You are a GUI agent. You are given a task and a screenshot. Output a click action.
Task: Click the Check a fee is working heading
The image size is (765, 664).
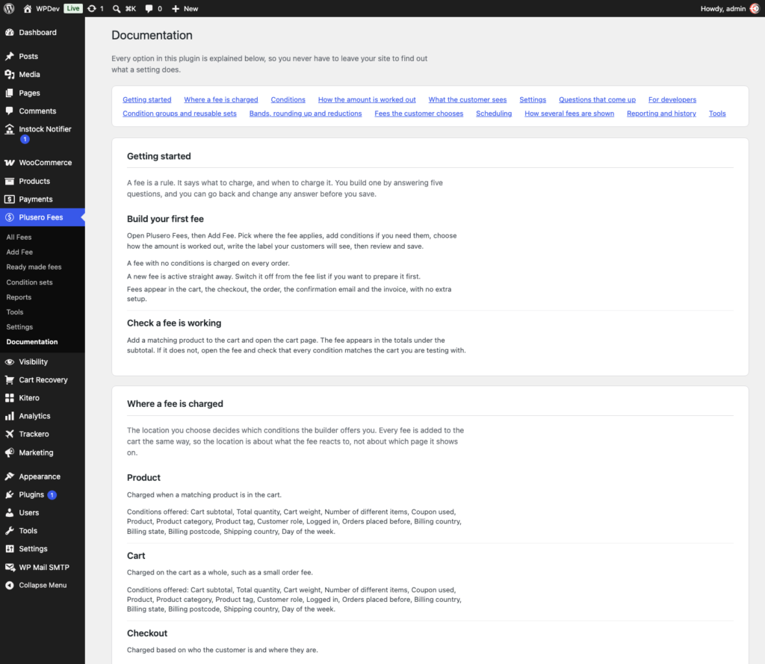click(x=174, y=323)
